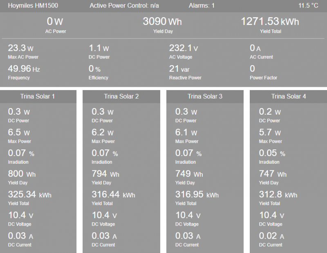This screenshot has height=253, width=327.
Task: Click the 11.5 °C temperature reading
Action: 308,6
